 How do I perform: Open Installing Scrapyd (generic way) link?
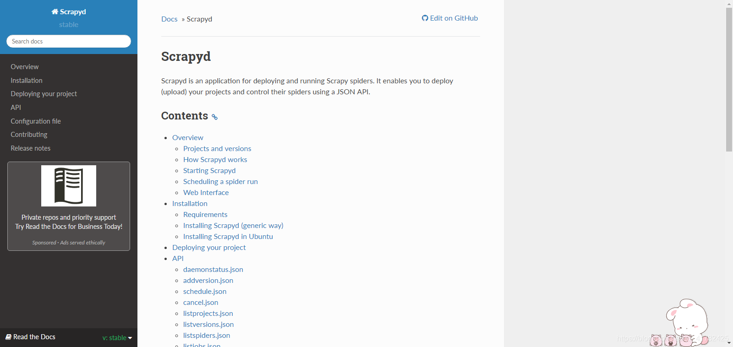pos(233,226)
